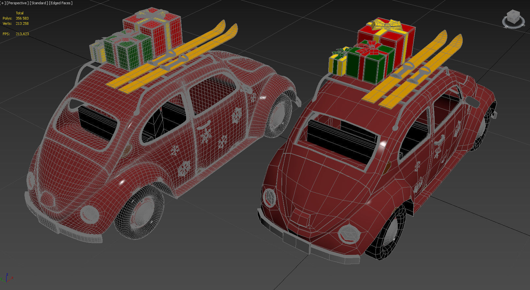
Task: Click the FPS: statistics label
Action: [6, 34]
